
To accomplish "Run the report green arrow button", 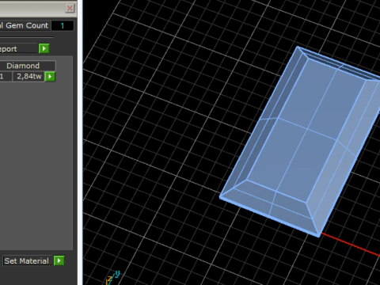I will point(44,48).
